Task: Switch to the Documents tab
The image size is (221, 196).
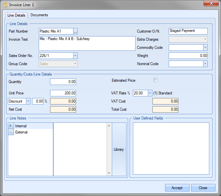Action: click(39, 15)
